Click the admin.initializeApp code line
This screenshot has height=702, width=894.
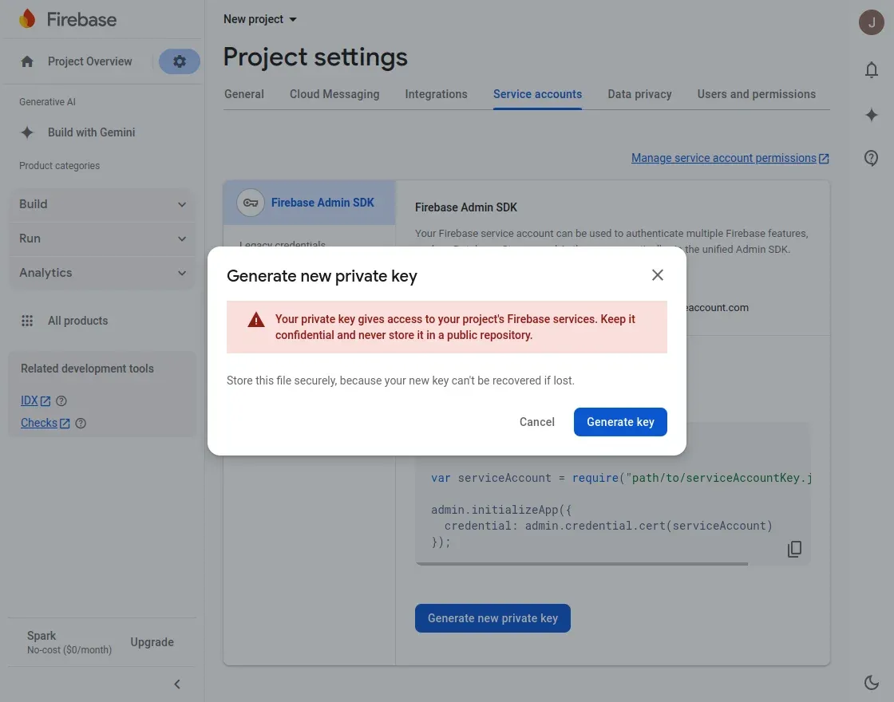501,510
